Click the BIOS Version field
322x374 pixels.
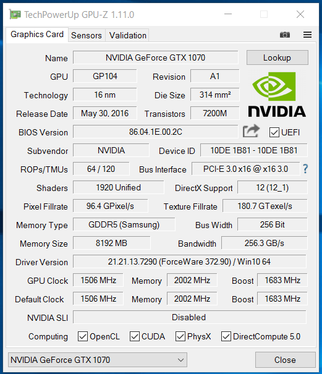coord(156,132)
